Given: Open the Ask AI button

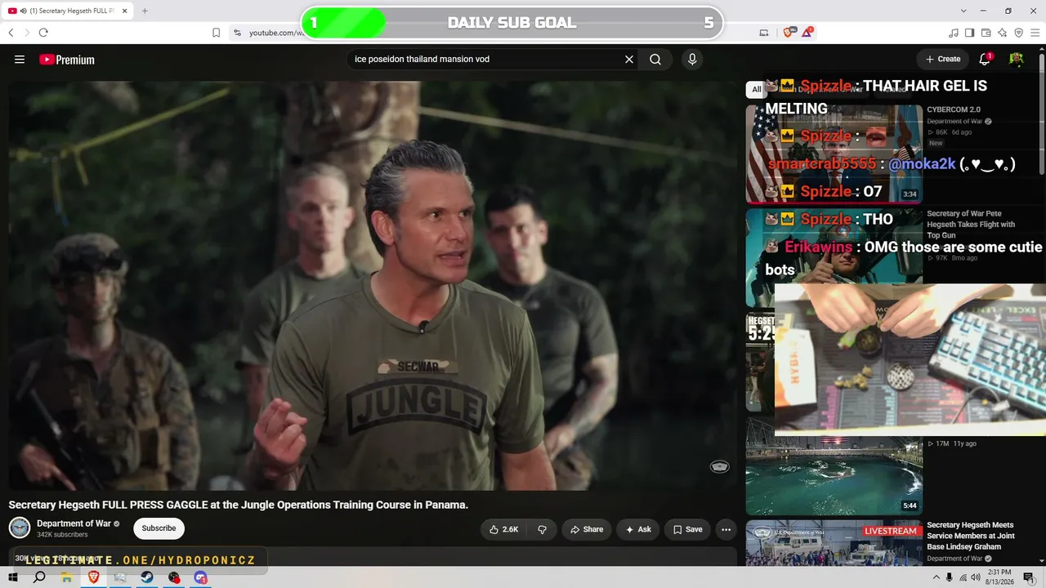Looking at the screenshot, I should click(638, 529).
